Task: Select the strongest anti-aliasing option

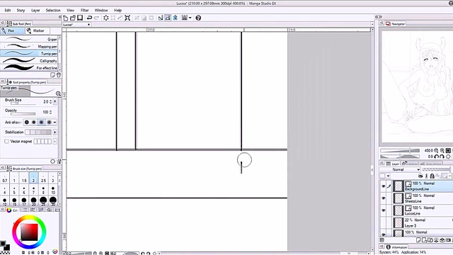Action: [x=49, y=123]
